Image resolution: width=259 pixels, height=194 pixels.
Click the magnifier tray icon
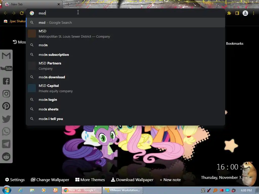click(215, 190)
